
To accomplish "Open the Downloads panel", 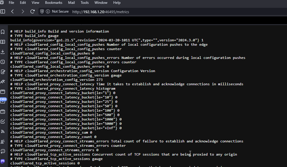I will click(x=3, y=52).
